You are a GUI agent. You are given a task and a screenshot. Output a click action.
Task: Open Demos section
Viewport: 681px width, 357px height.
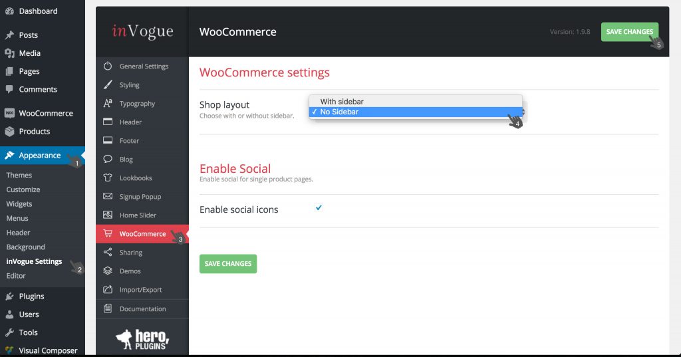[142, 271]
